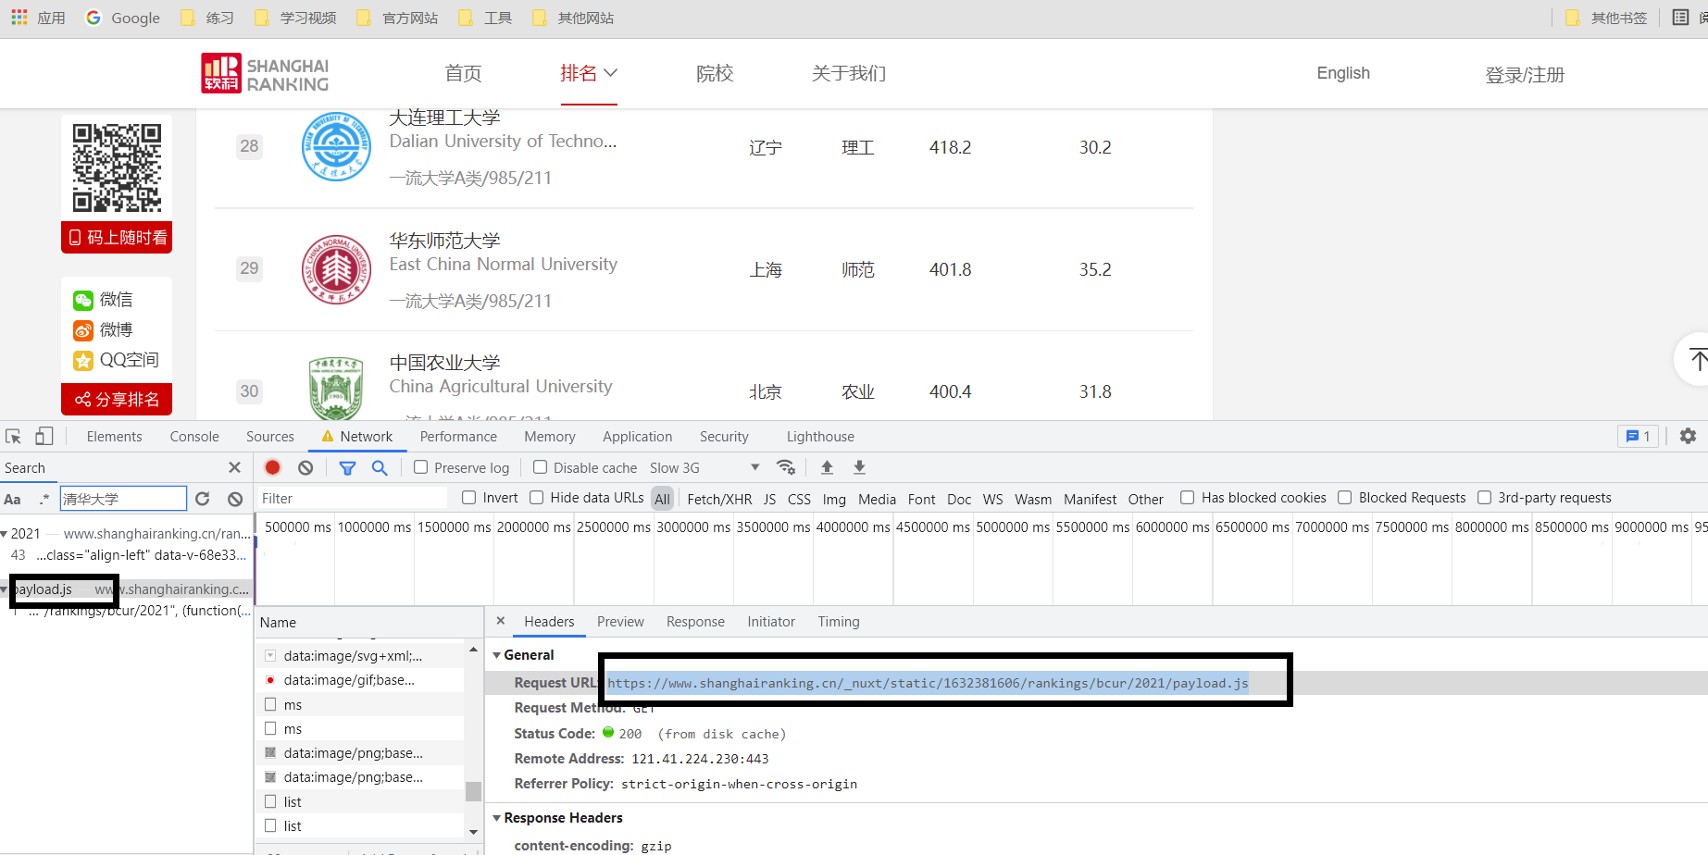Refresh the search results
The image size is (1708, 855).
click(x=203, y=499)
